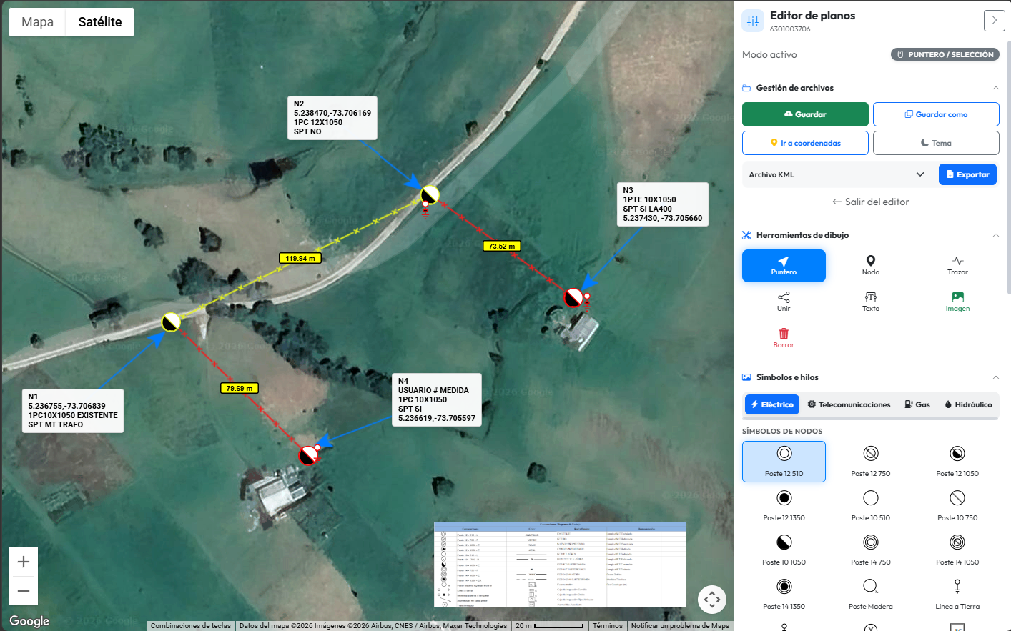This screenshot has width=1011, height=631.
Task: Choose the Poste 12 1050 symbol
Action: [x=957, y=462]
